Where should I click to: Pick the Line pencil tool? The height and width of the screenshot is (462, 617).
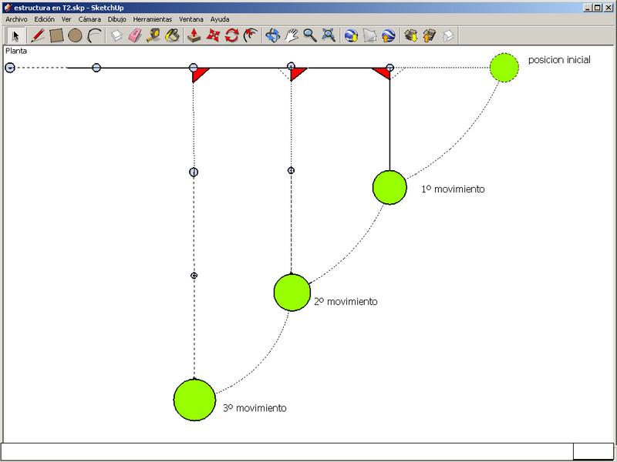(36, 35)
